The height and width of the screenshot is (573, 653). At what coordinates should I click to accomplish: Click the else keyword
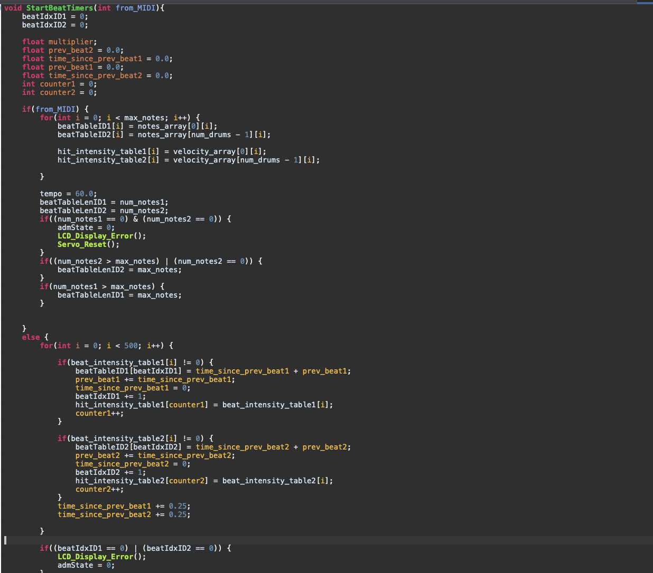coord(31,337)
